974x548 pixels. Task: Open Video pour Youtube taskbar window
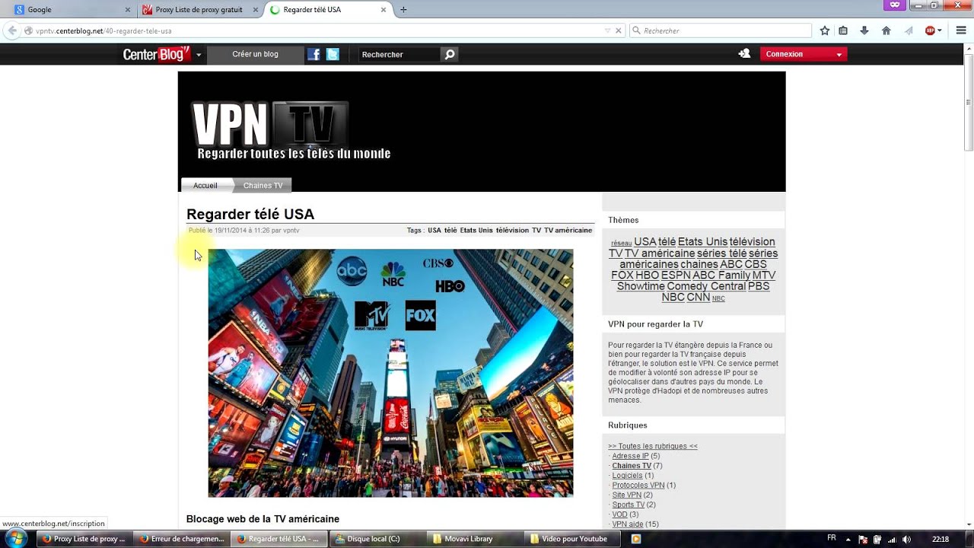[x=572, y=539]
